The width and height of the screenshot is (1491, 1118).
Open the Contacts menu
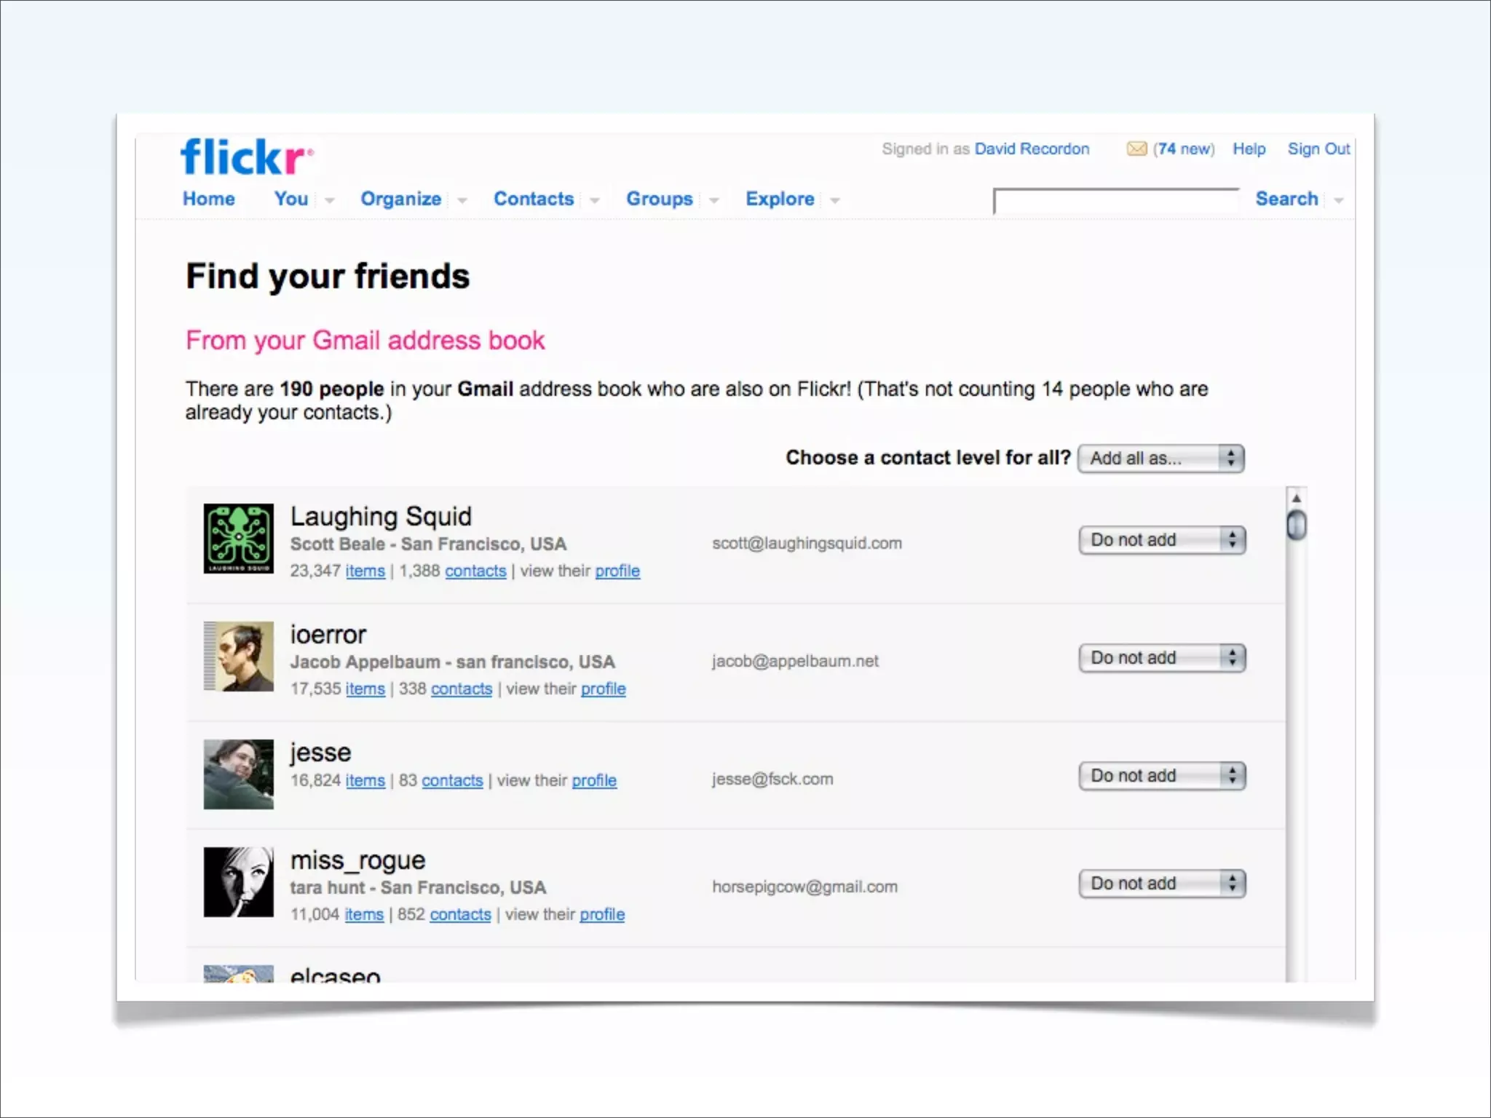(x=534, y=199)
